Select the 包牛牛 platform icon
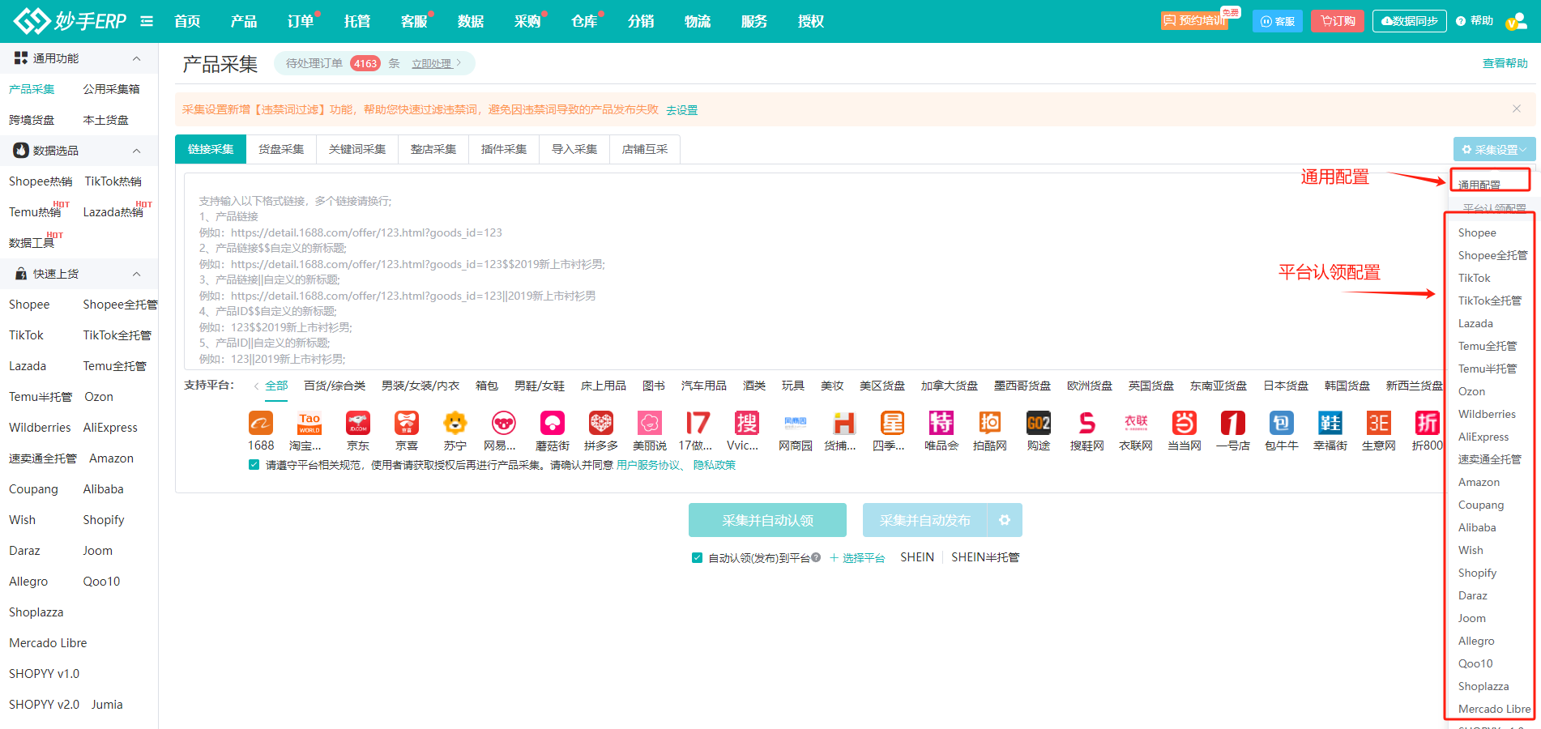Screen dimensions: 1541x729 pos(1282,423)
